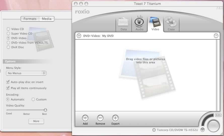Click the eject icon beside Tsstcorp drive
The width and height of the screenshot is (224, 136).
pyautogui.click(x=154, y=130)
